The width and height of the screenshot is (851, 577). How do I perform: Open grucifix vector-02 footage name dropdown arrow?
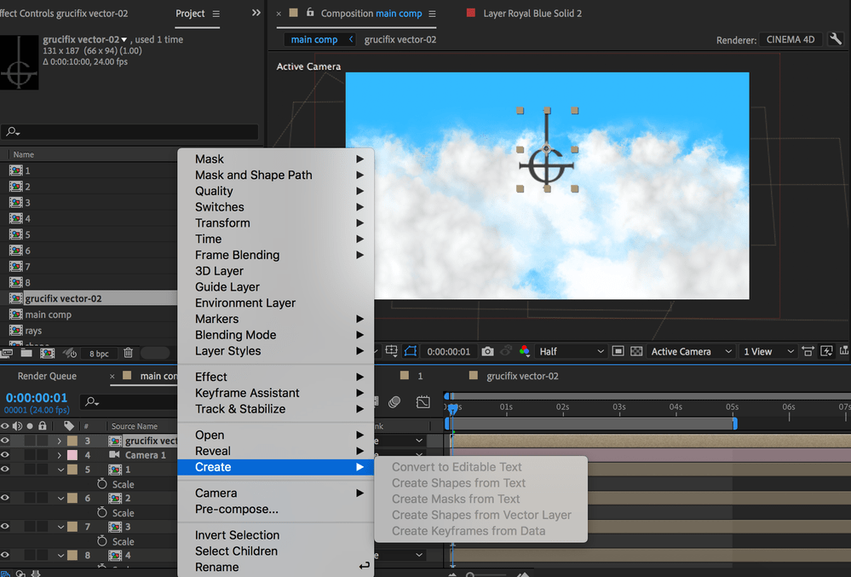124,39
